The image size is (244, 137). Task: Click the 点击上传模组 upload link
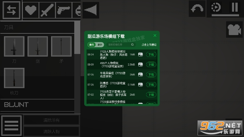149,45
